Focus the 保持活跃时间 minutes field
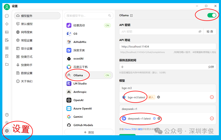The width and height of the screenshot is (221, 140). pyautogui.click(x=168, y=67)
